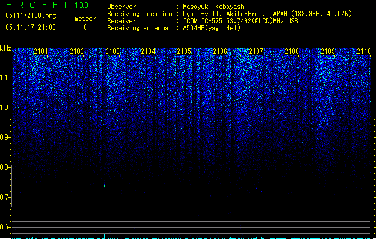Click the ICOM IC-575 53.7492 MHz USB text
Image resolution: width=377 pixels, height=239 pixels.
[x=241, y=21]
